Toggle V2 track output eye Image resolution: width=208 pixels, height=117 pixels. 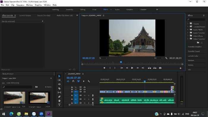tap(84, 90)
